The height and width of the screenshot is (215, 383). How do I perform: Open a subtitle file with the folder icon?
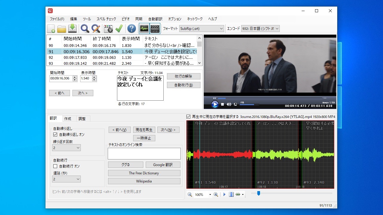click(x=62, y=29)
